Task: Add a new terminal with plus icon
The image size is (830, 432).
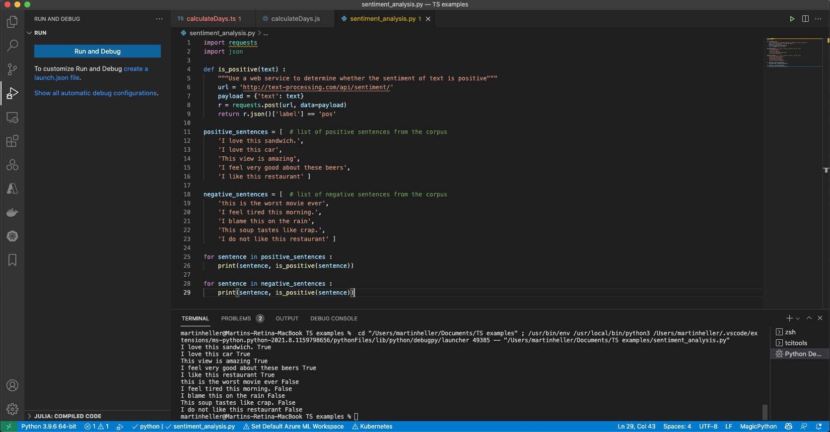Action: (x=789, y=318)
